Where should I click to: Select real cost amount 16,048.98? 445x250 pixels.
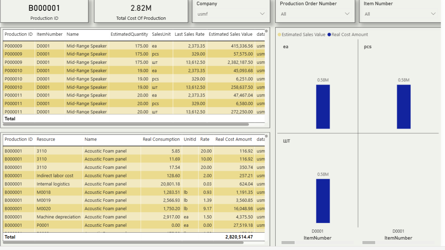(243, 209)
